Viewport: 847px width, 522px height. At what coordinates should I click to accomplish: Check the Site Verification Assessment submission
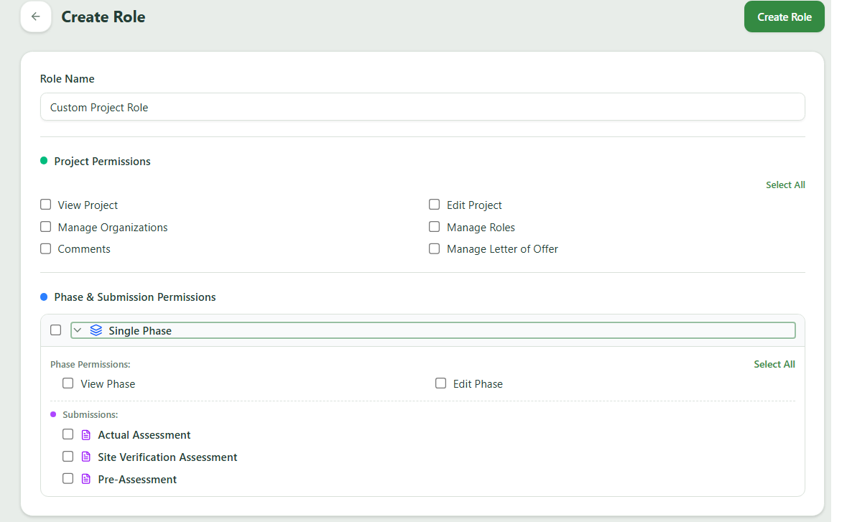[68, 457]
